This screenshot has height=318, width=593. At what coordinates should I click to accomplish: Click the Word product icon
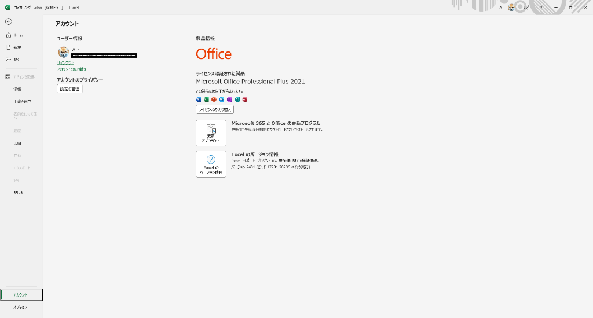point(199,99)
